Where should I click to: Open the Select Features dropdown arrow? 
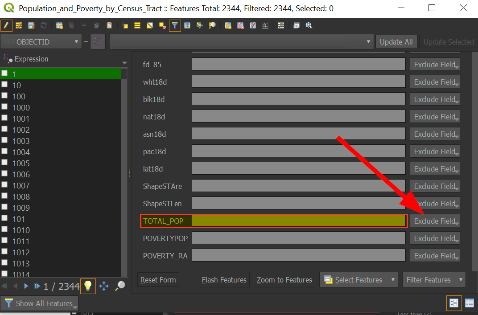(393, 280)
